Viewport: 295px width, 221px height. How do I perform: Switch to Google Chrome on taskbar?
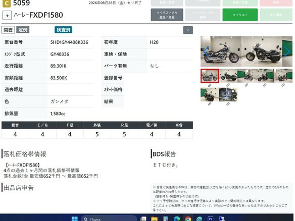click(x=188, y=219)
